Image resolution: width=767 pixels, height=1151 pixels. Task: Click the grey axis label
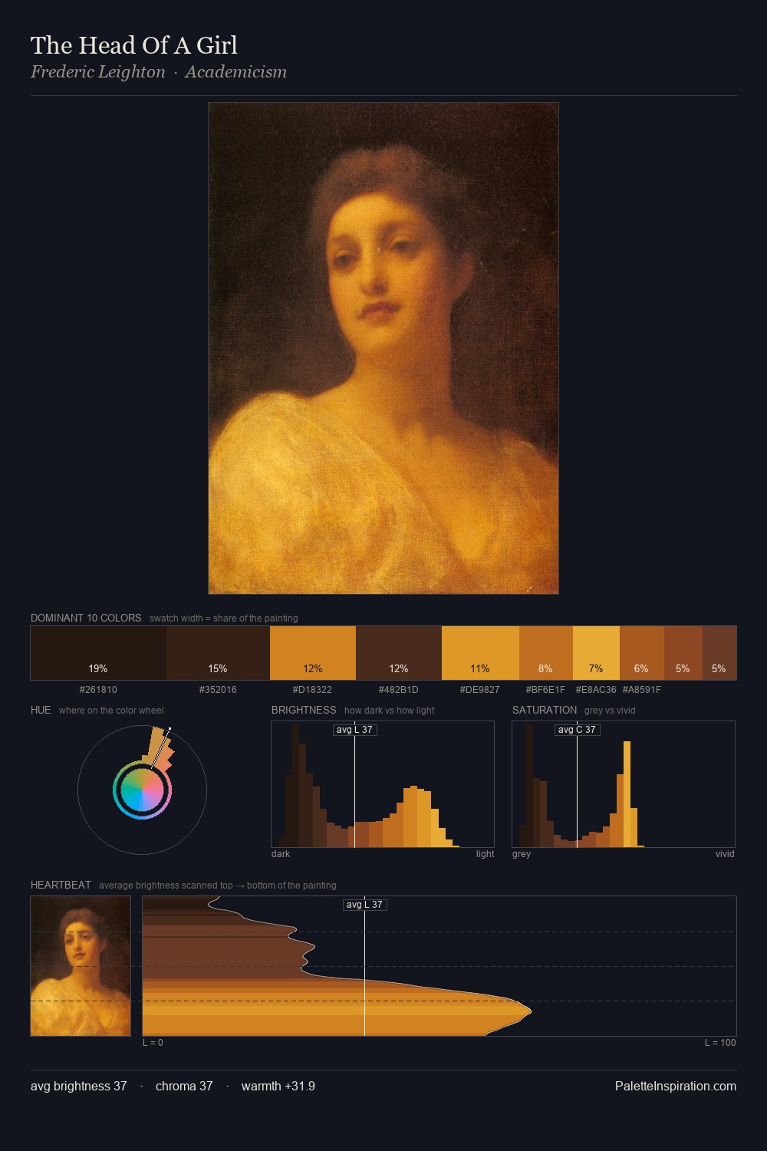tap(522, 854)
